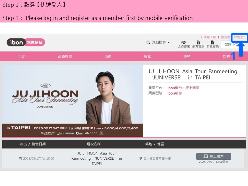This screenshot has width=248, height=186.
Task: Click the computer icon on 線上購票 button
Action: [x=206, y=157]
